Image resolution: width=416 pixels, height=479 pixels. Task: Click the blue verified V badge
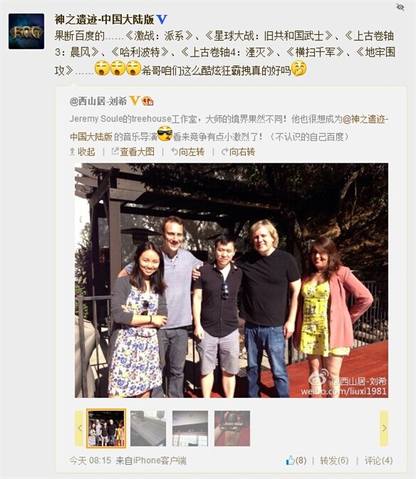click(x=162, y=19)
